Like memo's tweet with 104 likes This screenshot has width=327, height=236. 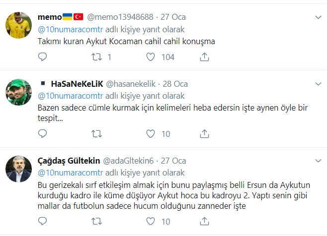[x=151, y=58]
